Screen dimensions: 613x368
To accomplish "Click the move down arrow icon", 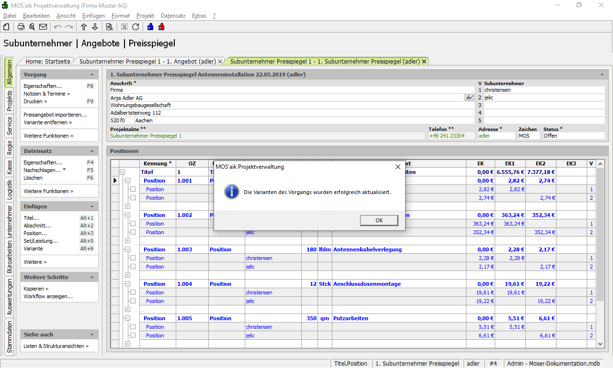I will (x=95, y=27).
